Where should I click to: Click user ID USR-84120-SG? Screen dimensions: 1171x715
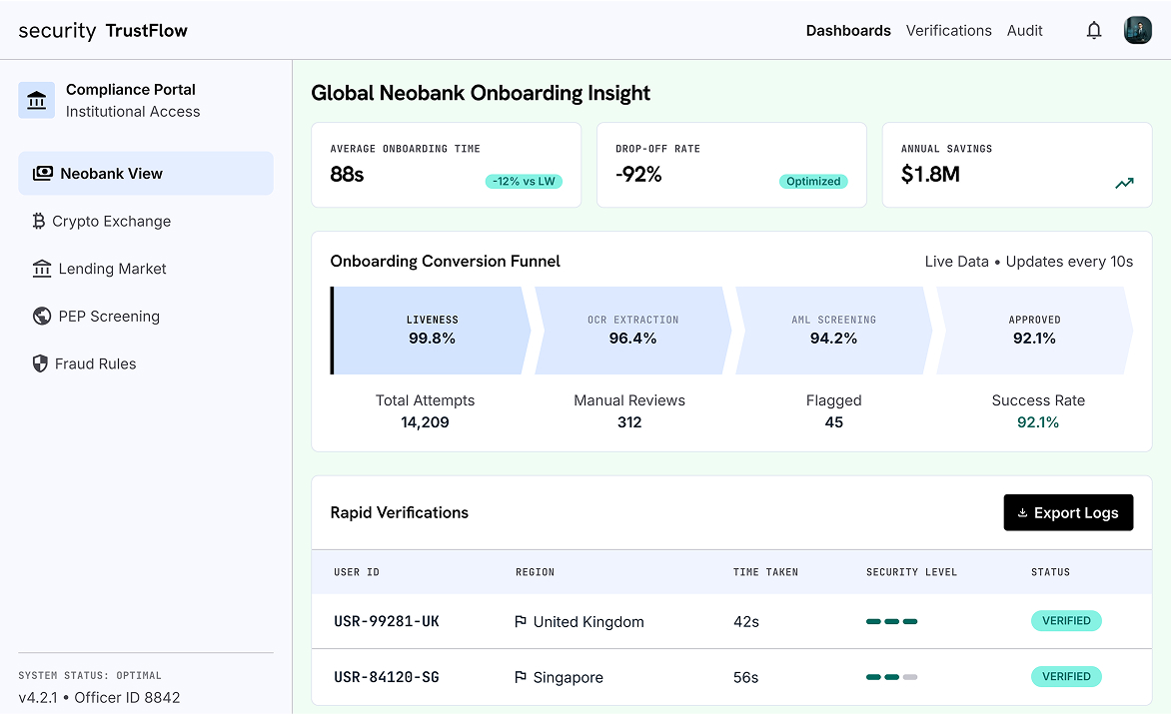pyautogui.click(x=386, y=677)
